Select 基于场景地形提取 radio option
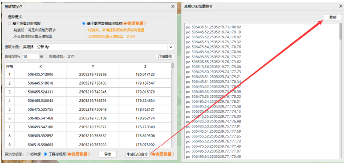 [9, 23]
